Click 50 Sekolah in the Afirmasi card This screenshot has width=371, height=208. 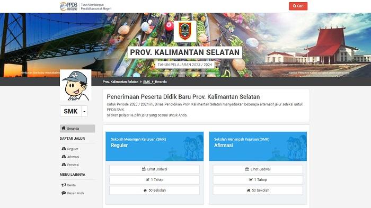(x=258, y=191)
